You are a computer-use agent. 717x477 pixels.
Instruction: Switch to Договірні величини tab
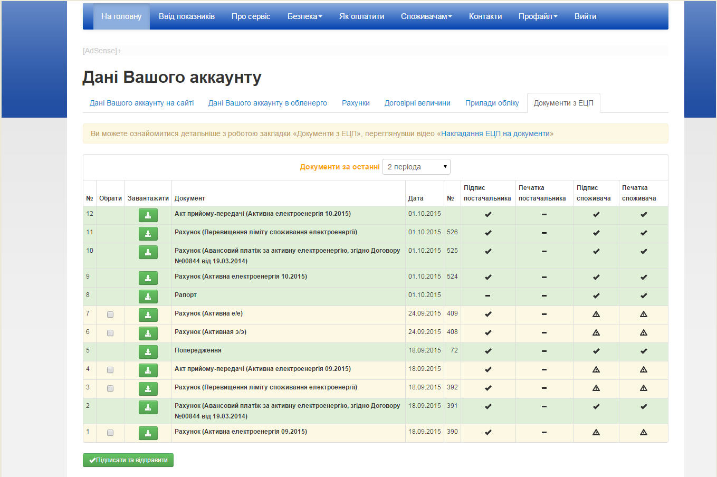pos(417,103)
